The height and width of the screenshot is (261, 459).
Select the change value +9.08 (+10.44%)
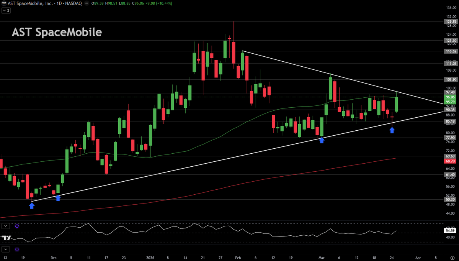pyautogui.click(x=158, y=3)
